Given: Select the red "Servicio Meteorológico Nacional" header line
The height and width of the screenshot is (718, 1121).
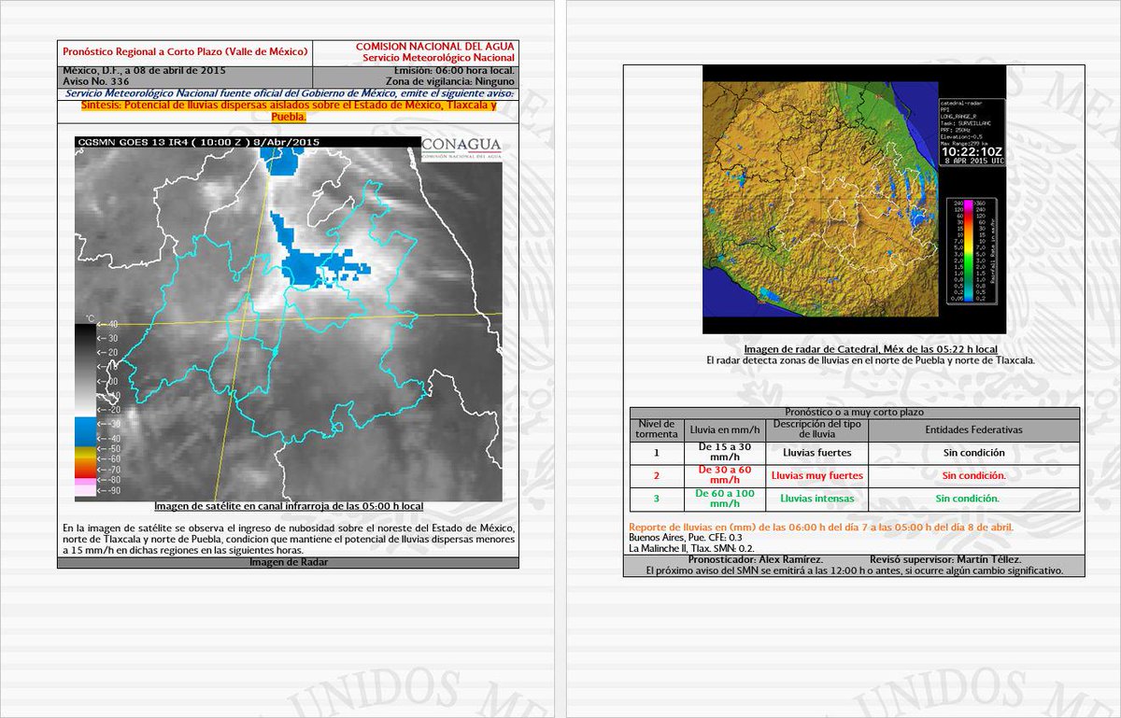Looking at the screenshot, I should [x=439, y=59].
